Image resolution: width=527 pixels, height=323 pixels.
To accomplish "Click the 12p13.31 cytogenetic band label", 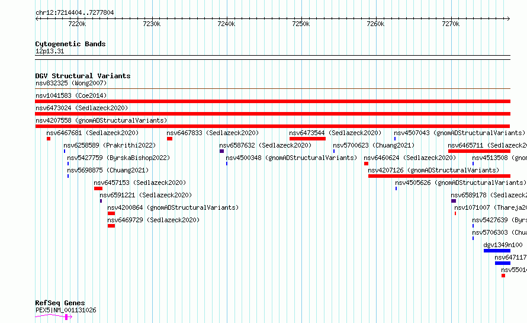I will (50, 51).
